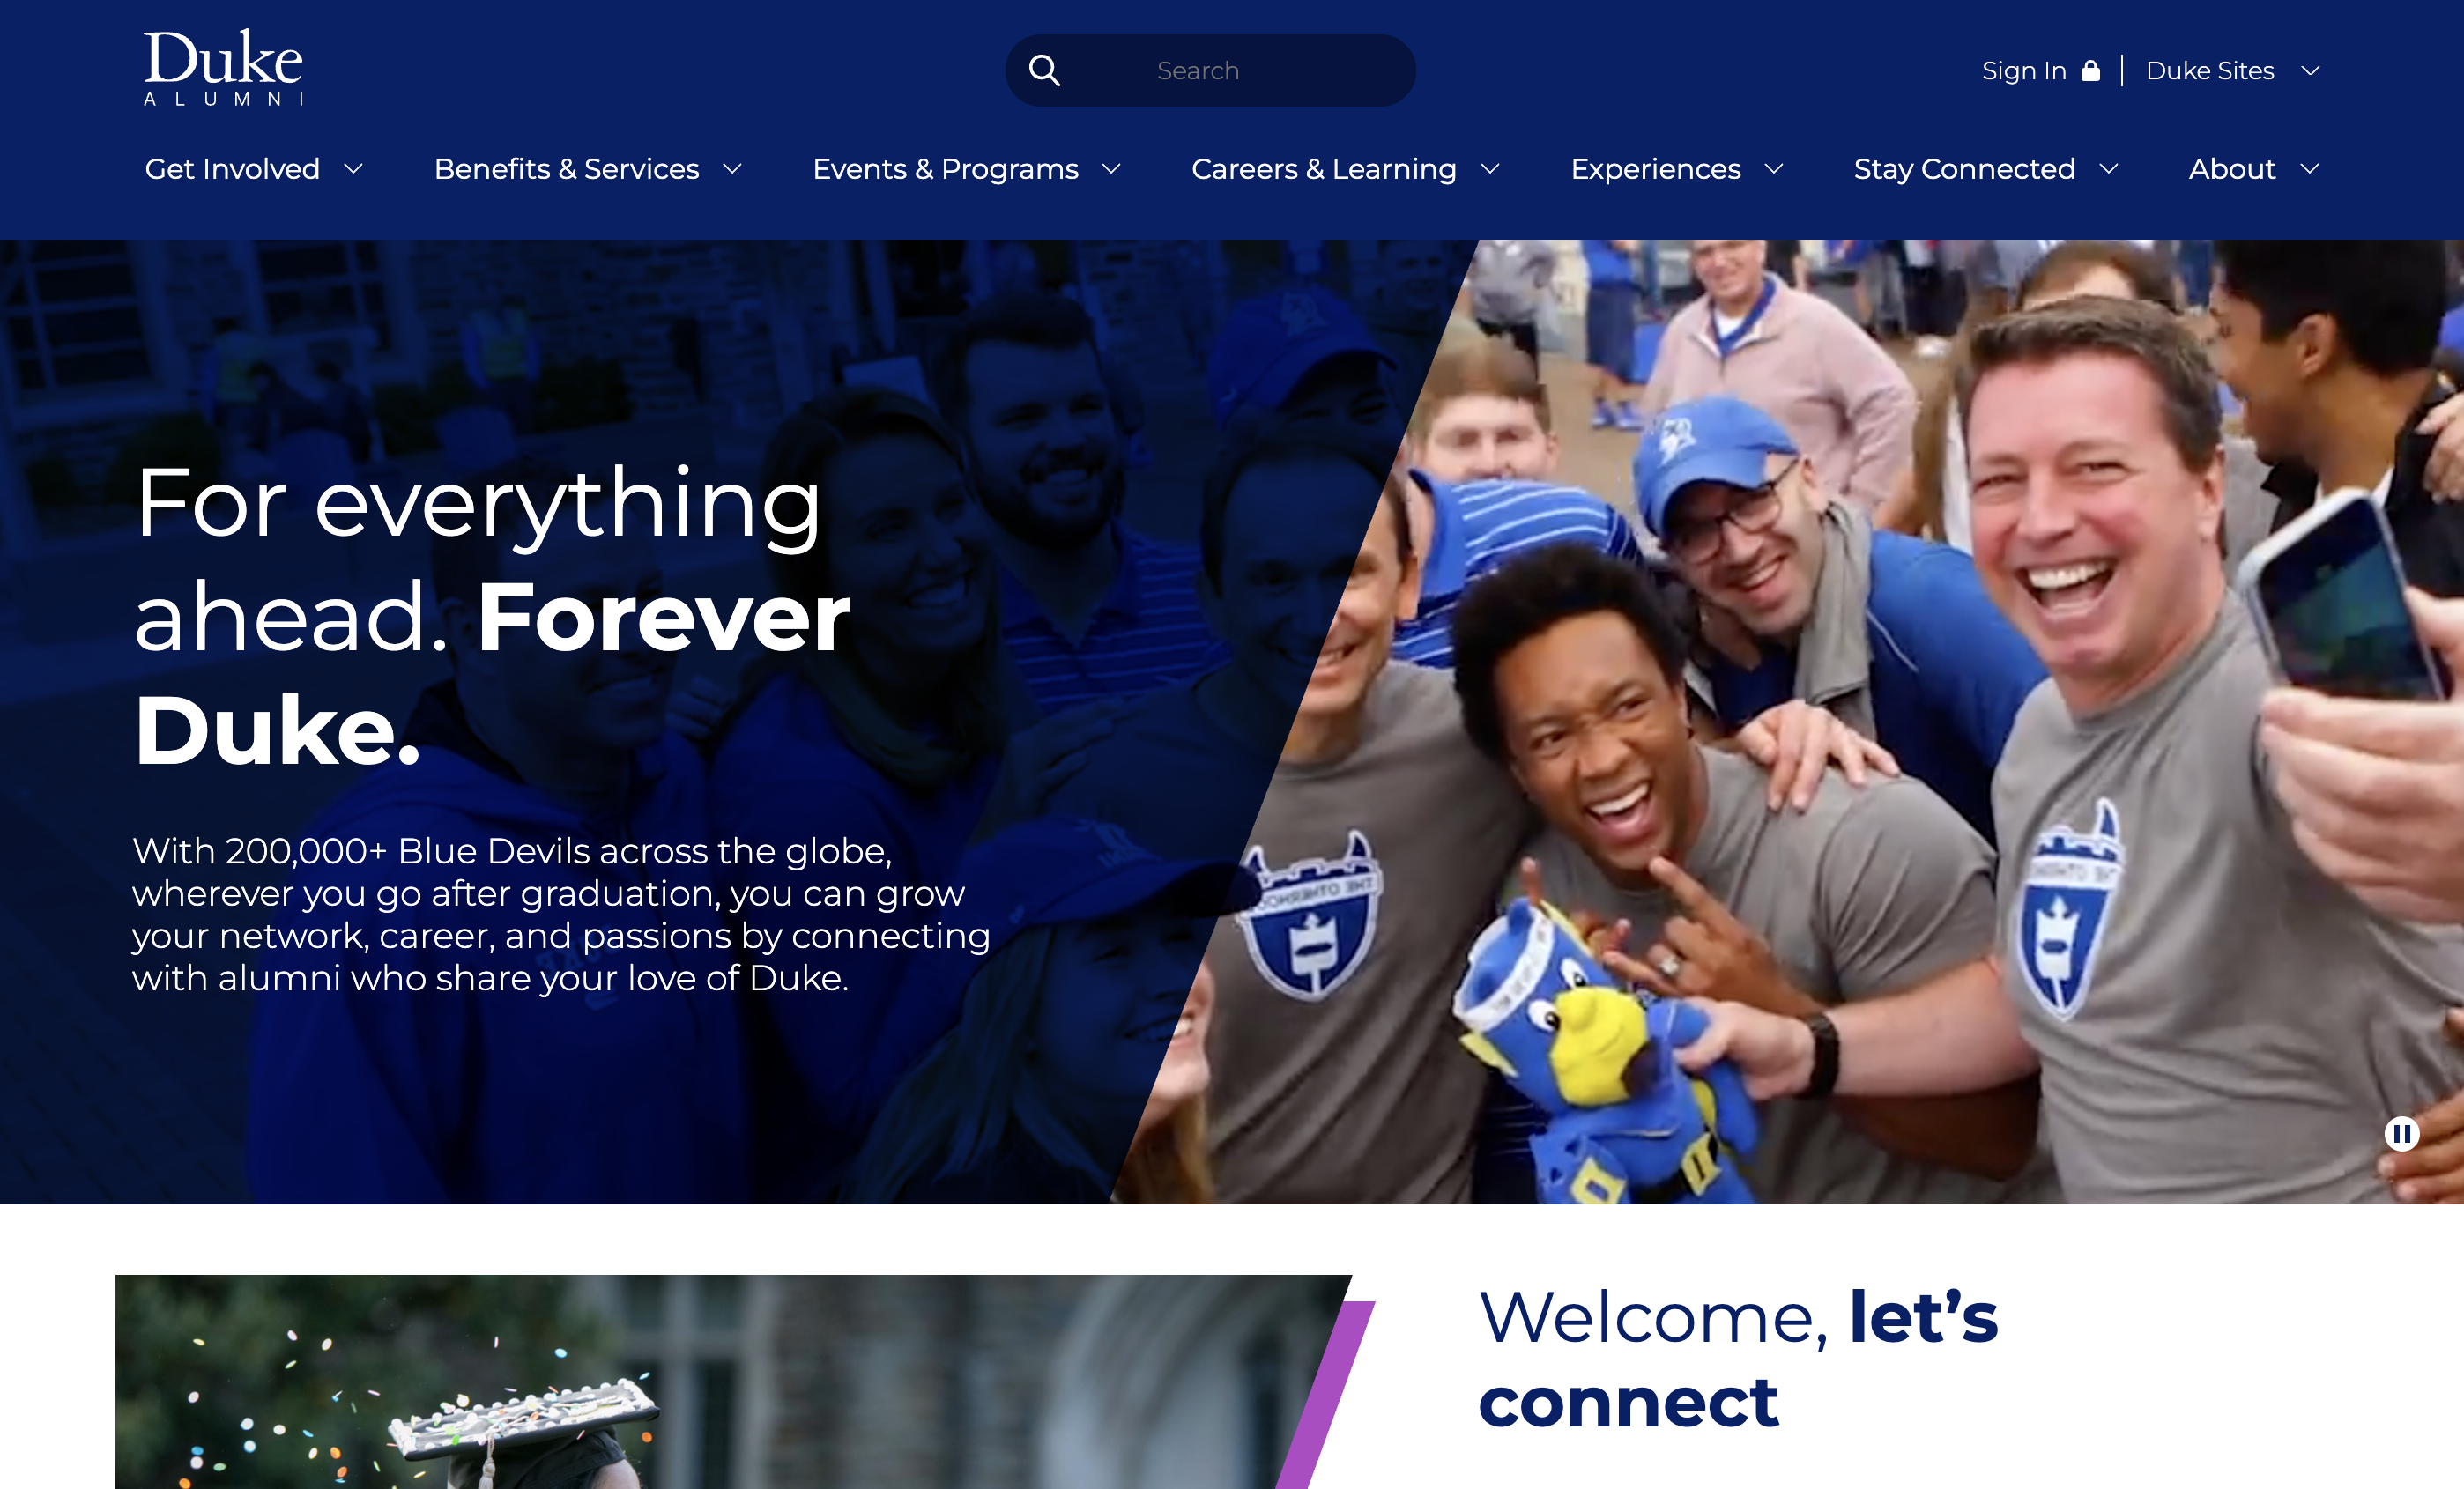Screen dimensions: 2464x1489
Task: Click the Sign In link
Action: pyautogui.click(x=2024, y=71)
